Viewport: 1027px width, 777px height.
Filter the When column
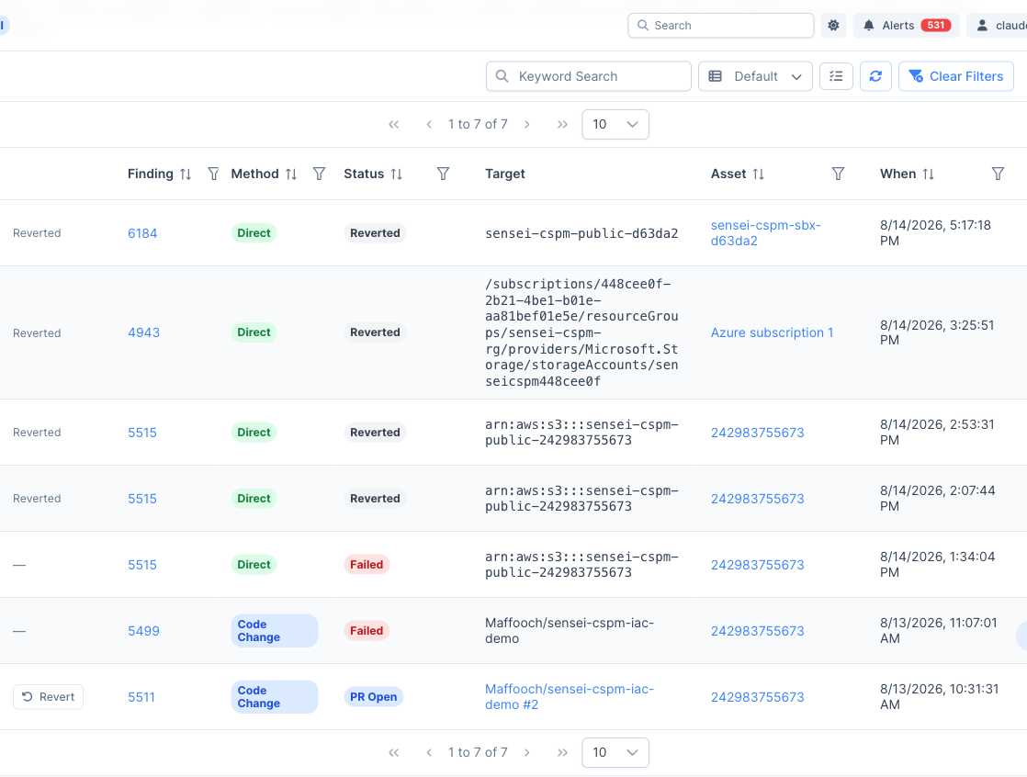[x=998, y=174]
